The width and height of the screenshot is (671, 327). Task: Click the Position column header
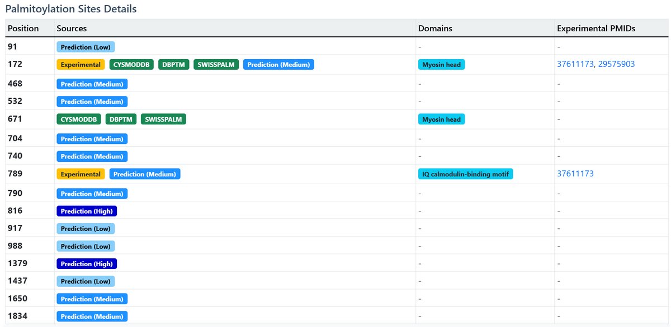[x=23, y=28]
